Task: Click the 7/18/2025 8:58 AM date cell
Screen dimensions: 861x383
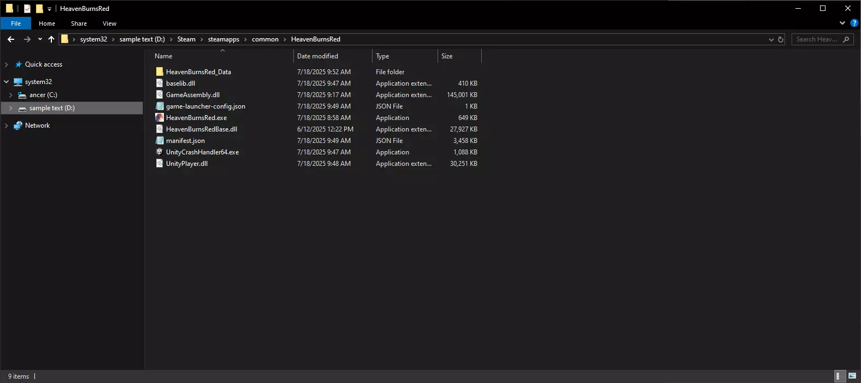Action: [x=324, y=117]
